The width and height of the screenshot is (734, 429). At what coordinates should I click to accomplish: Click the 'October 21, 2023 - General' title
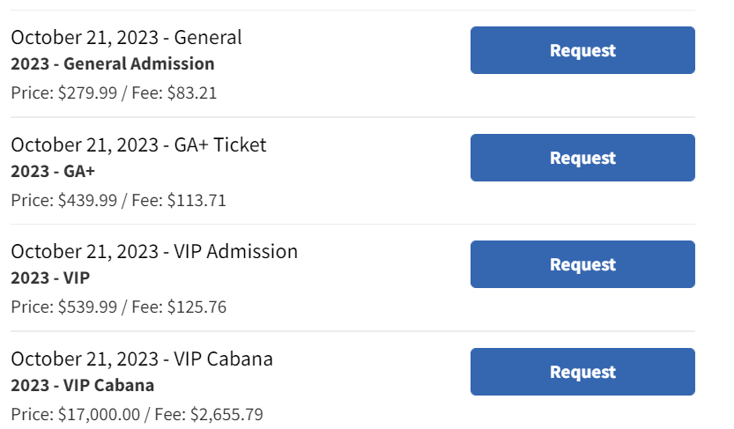126,37
